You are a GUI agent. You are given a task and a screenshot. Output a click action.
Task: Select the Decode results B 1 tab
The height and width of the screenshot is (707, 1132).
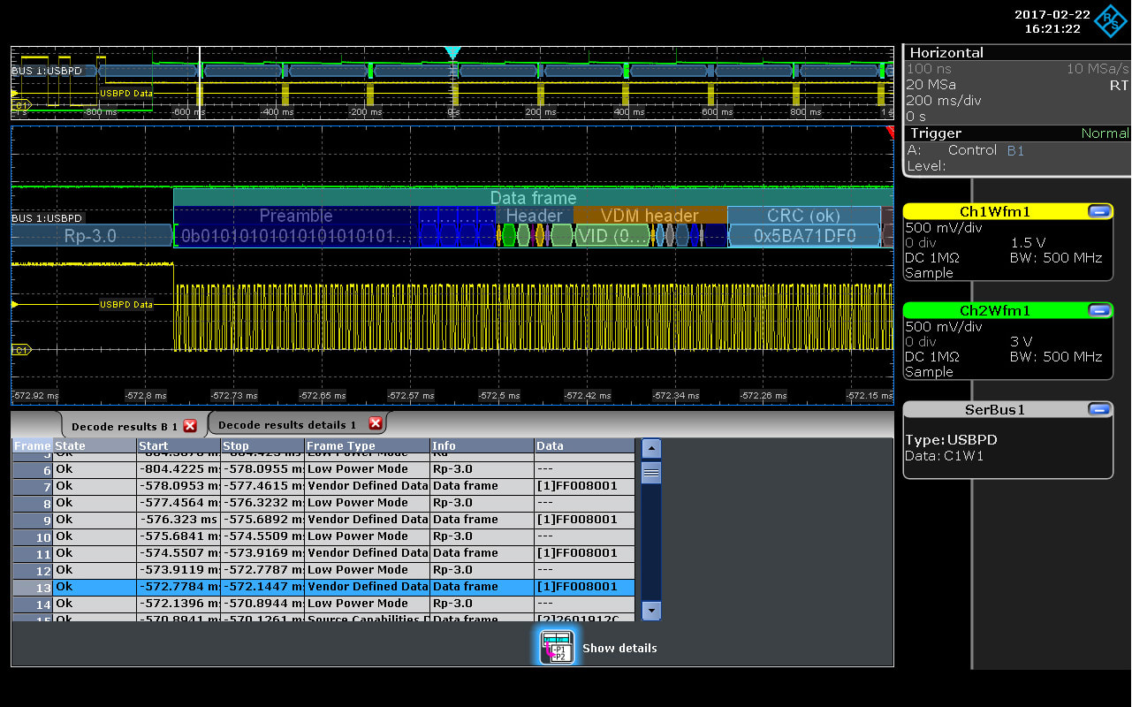[124, 427]
